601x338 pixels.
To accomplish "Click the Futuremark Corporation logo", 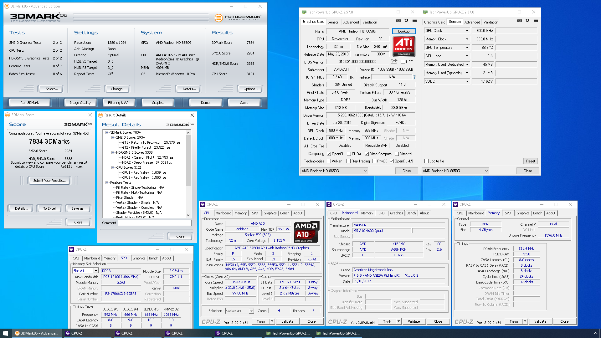I will [x=238, y=18].
